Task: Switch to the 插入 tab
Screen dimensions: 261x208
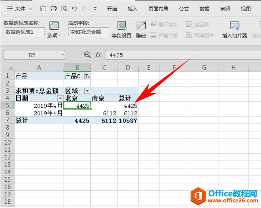Action: (133, 9)
